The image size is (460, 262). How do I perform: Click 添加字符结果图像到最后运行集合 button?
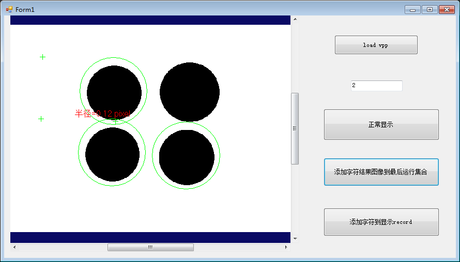pyautogui.click(x=381, y=172)
